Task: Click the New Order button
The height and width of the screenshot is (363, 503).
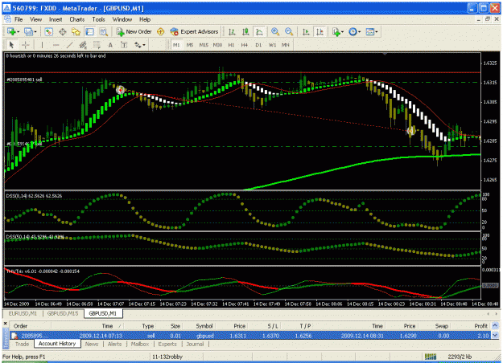Action: tap(134, 31)
